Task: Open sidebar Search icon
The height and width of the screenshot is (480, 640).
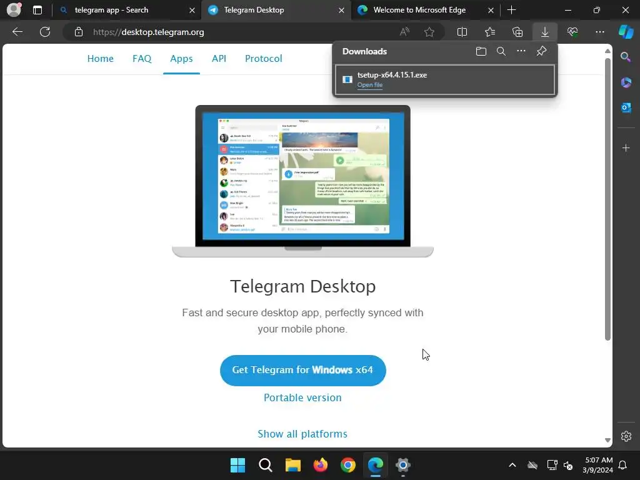Action: [626, 57]
